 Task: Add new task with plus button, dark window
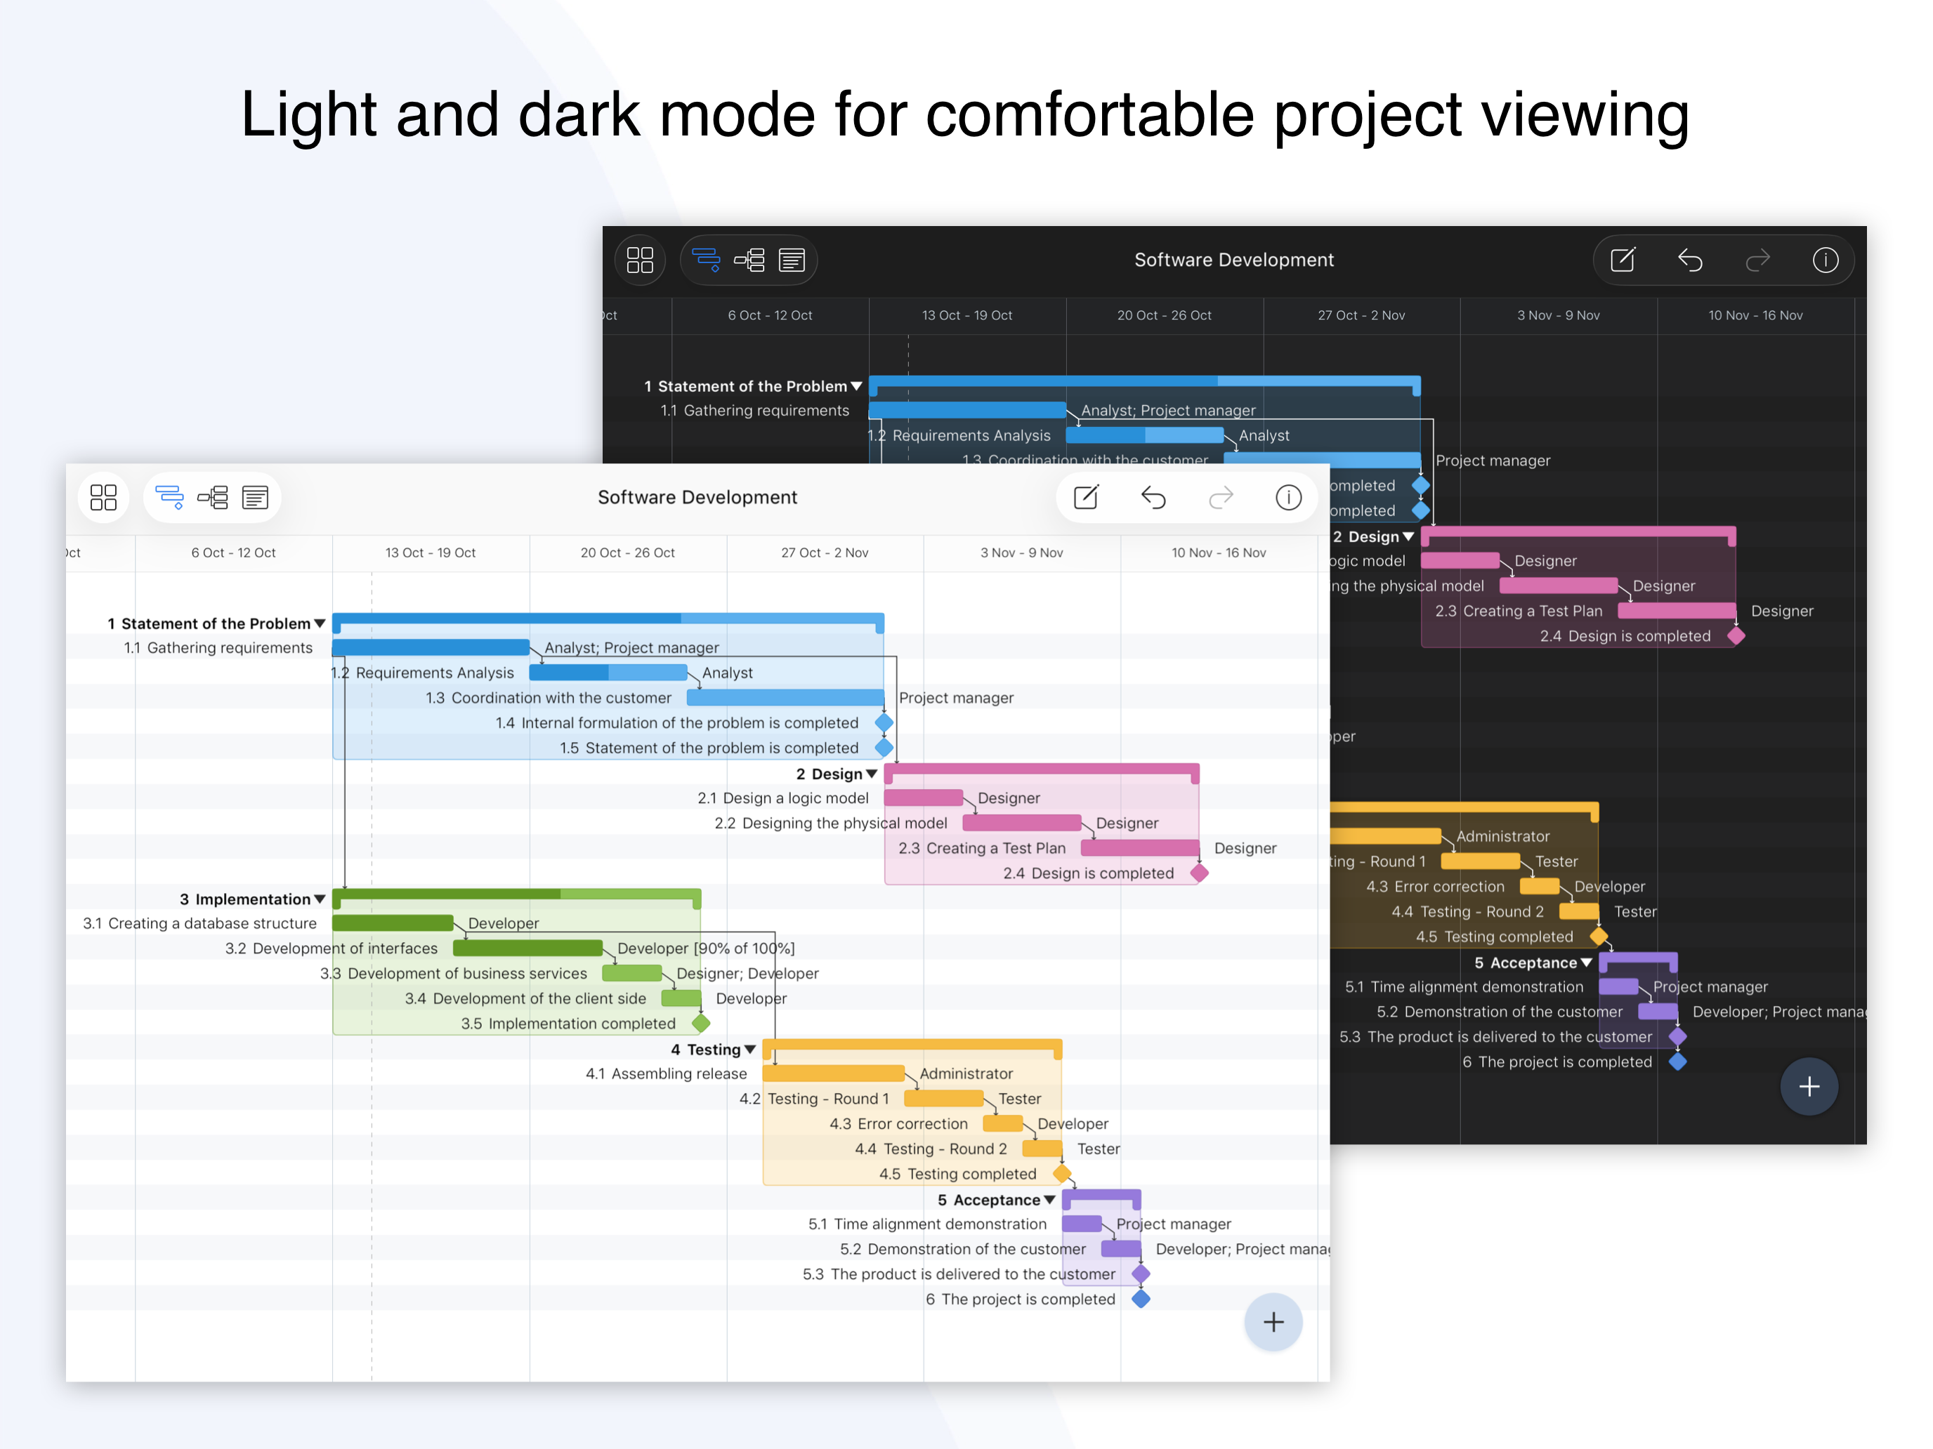(1810, 1087)
